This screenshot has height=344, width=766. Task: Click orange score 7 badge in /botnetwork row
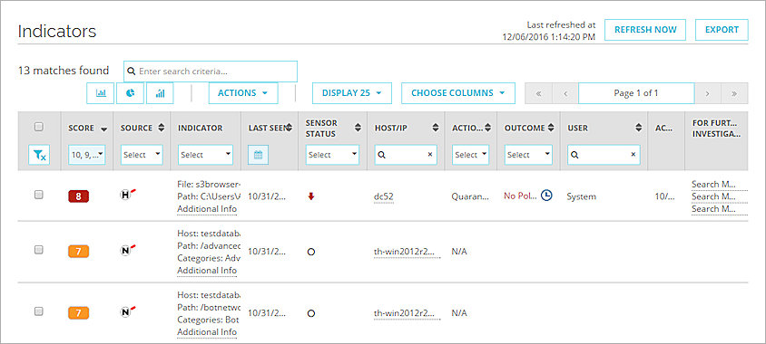tap(78, 313)
